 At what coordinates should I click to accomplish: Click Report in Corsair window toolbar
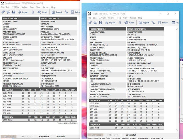57,12
